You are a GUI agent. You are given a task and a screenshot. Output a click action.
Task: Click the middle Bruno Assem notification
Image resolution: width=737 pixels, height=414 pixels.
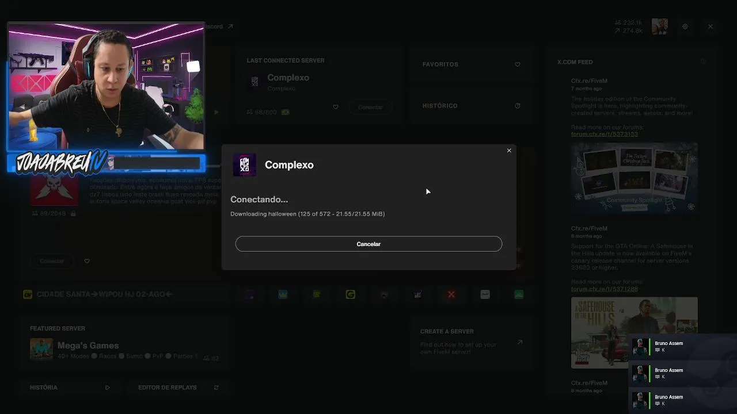(x=683, y=374)
